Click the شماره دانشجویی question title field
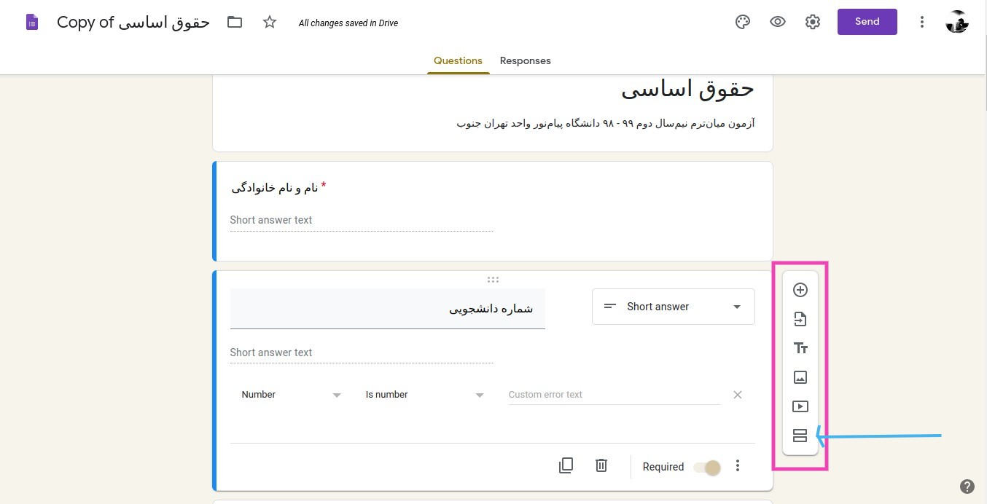Screen dimensions: 987x504 (x=388, y=309)
